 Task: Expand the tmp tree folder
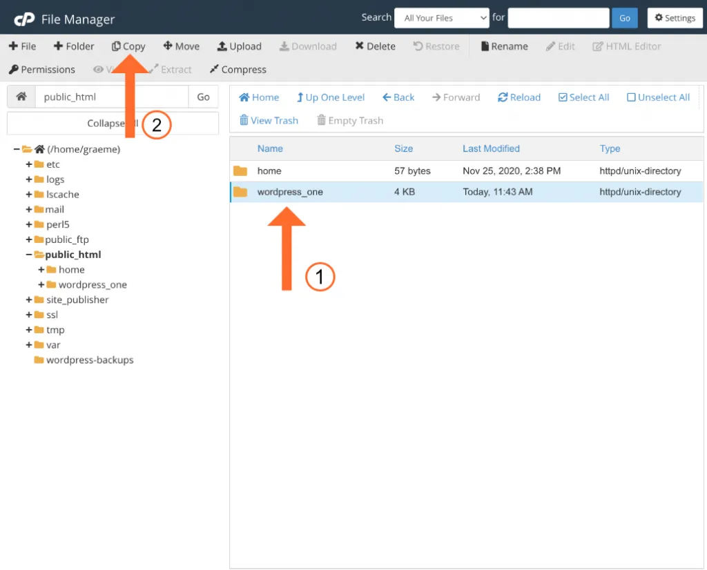29,329
